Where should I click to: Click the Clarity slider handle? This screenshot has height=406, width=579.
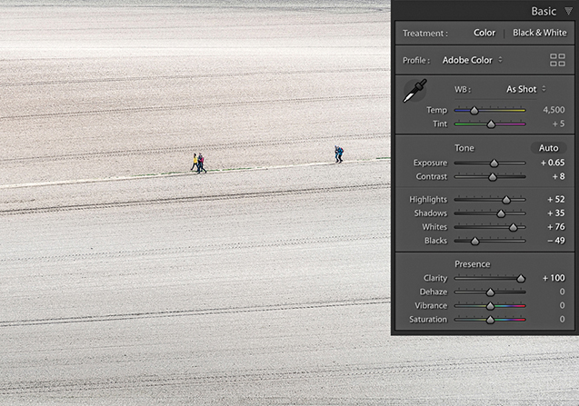pyautogui.click(x=521, y=278)
